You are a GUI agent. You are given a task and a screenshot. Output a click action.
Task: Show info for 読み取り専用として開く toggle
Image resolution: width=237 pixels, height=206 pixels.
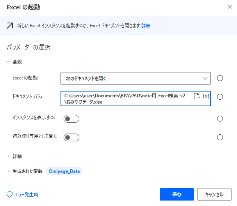point(220,137)
